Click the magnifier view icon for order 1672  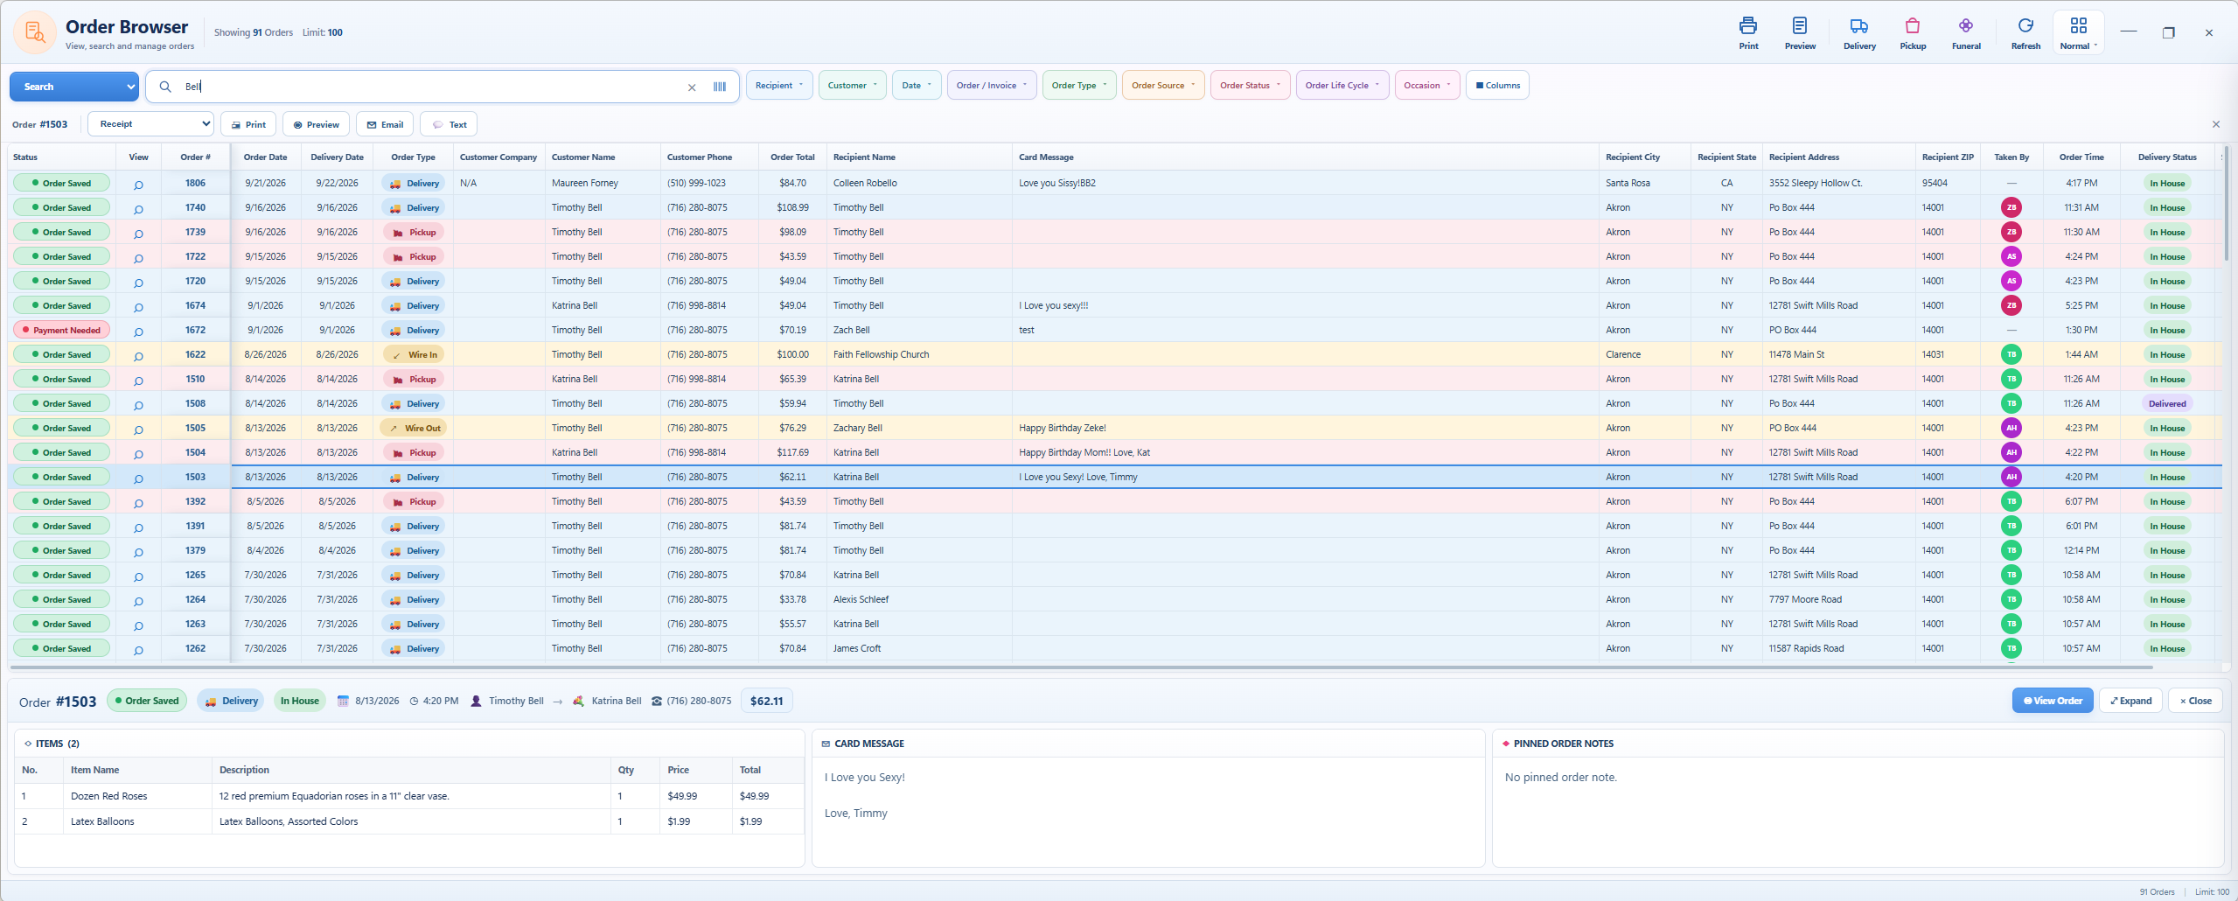[138, 331]
